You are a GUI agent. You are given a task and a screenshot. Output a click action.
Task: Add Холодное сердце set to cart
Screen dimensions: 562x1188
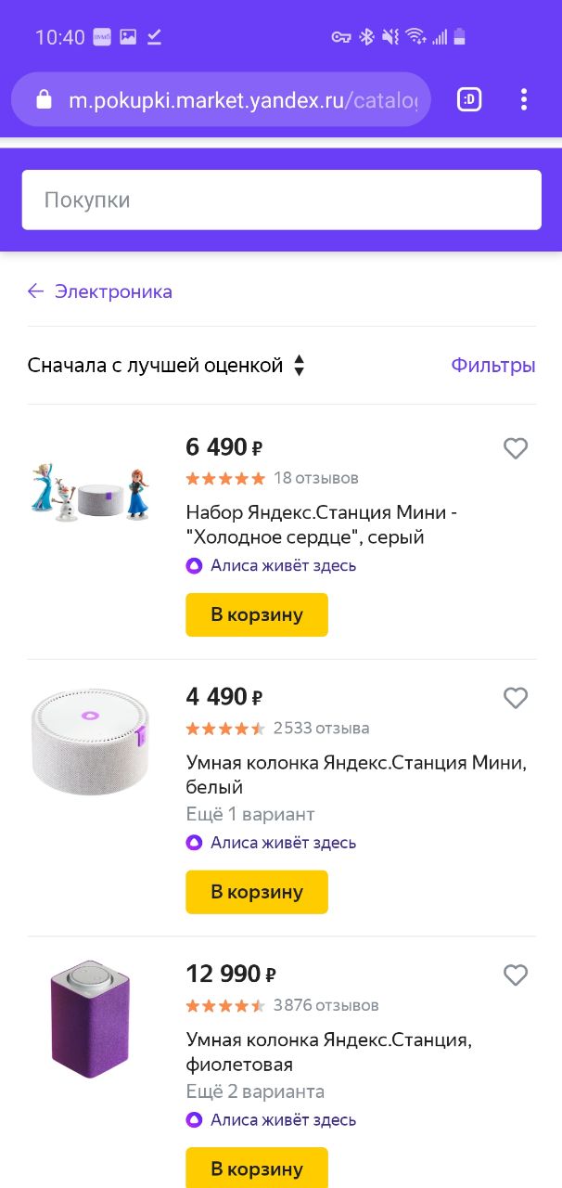pyautogui.click(x=257, y=614)
